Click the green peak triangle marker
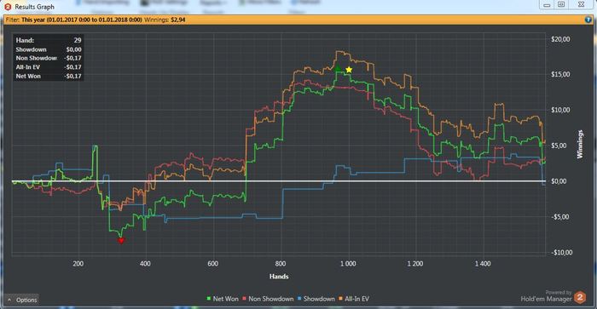 coord(338,67)
